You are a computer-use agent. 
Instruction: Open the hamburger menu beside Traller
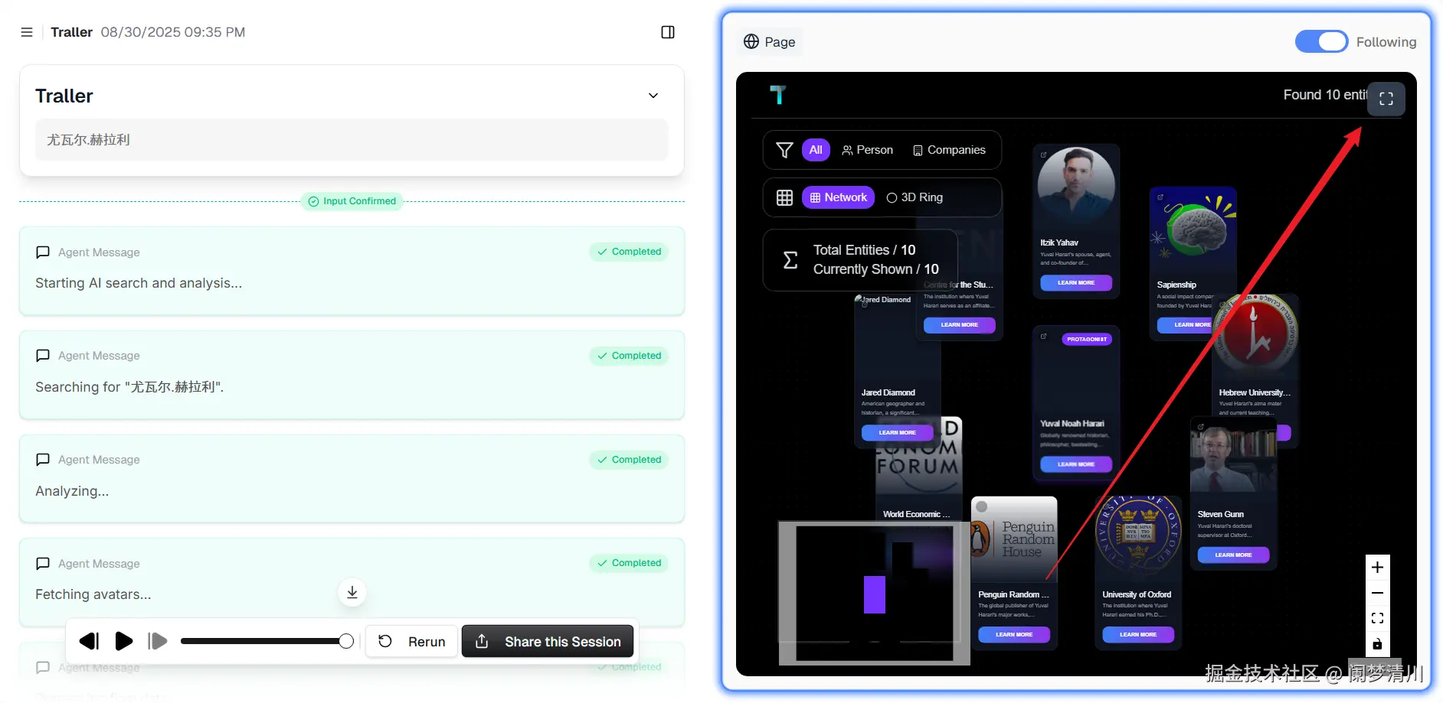[27, 32]
